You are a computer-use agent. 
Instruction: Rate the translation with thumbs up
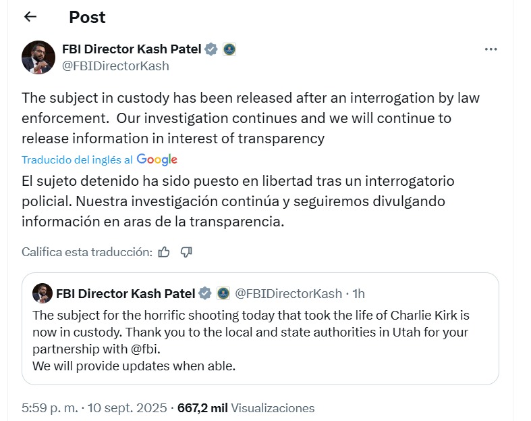[x=164, y=252]
